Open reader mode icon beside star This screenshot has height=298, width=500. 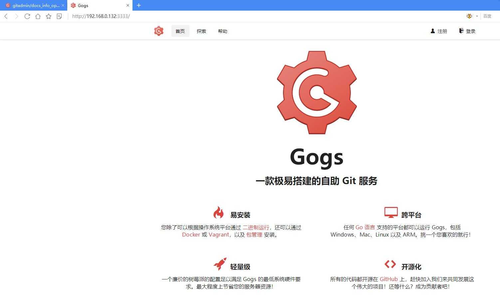59,16
